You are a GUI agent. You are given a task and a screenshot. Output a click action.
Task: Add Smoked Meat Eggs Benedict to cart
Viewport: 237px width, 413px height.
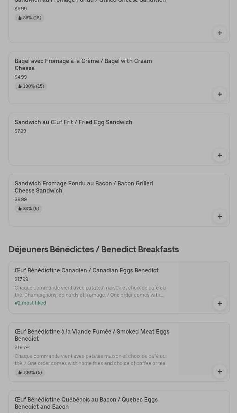pyautogui.click(x=220, y=371)
